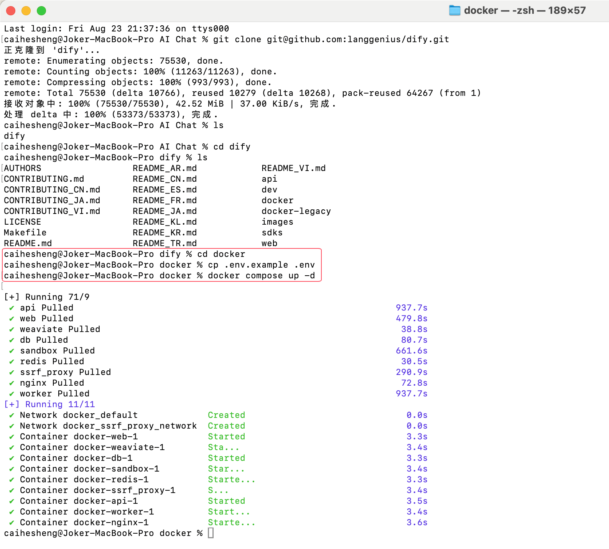Click the git clone repository URL
The image size is (609, 549).
[x=358, y=39]
